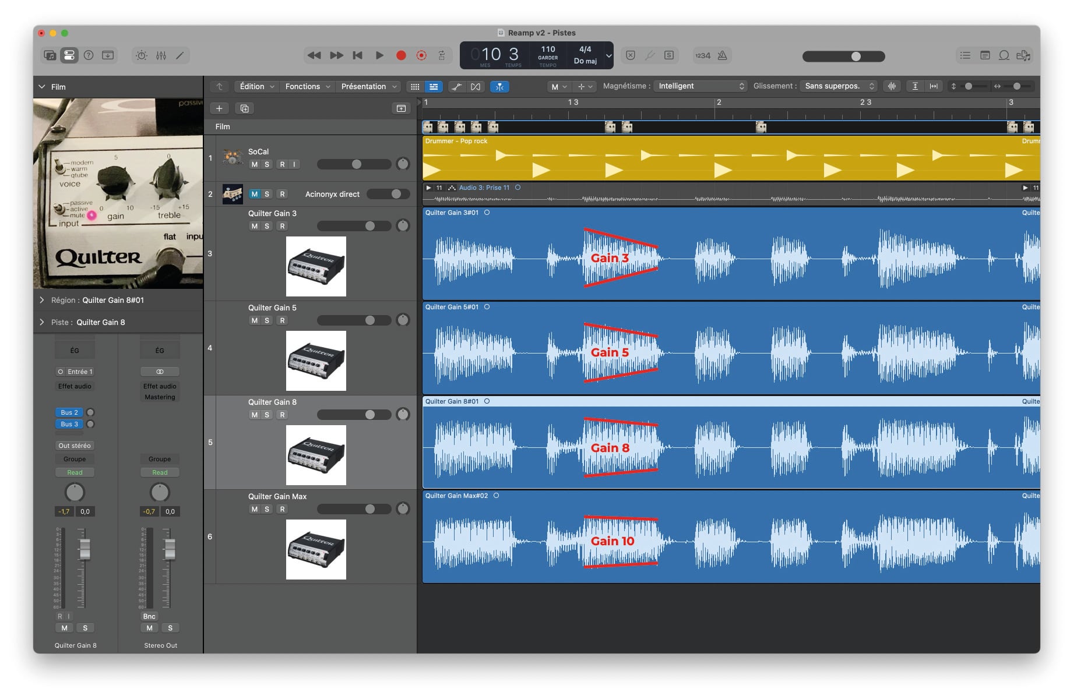Solo the SoCal drummer track

[x=267, y=164]
